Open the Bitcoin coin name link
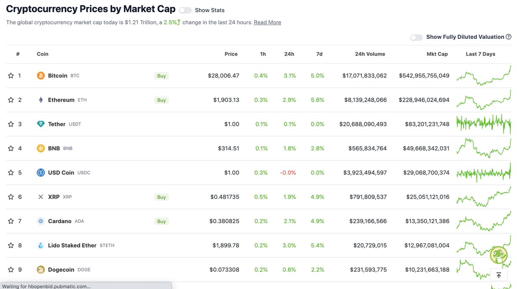This screenshot has height=289, width=517. click(x=58, y=76)
